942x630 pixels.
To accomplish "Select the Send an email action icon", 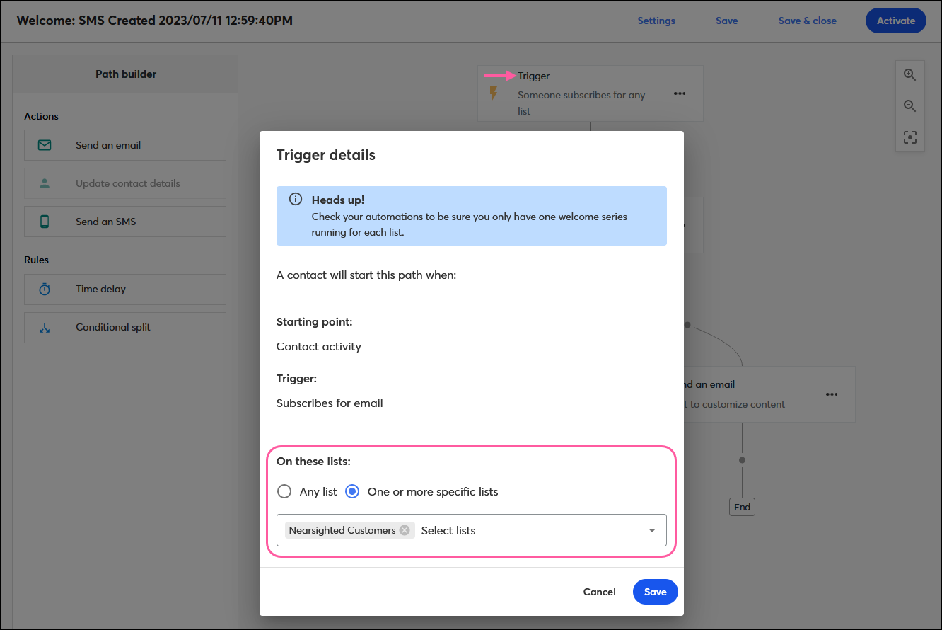I will (x=45, y=144).
